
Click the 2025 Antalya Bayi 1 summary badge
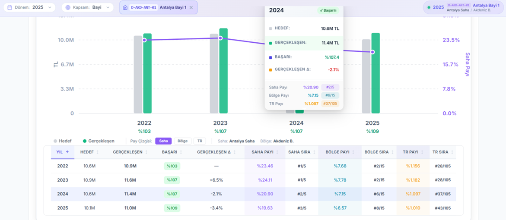click(x=464, y=7)
